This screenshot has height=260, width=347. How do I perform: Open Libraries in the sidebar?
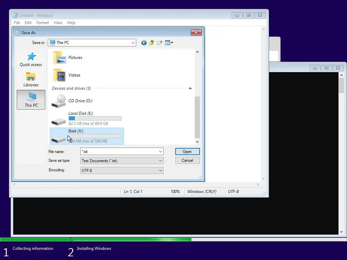31,80
